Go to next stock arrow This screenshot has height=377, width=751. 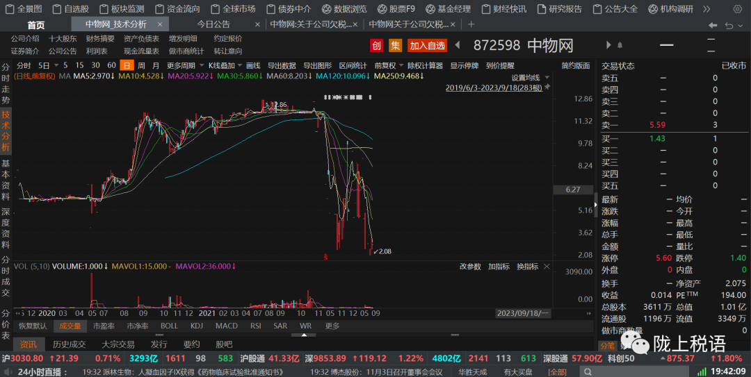click(x=608, y=45)
